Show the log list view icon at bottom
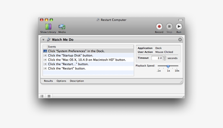This screenshot has height=128, width=223. [x=42, y=96]
